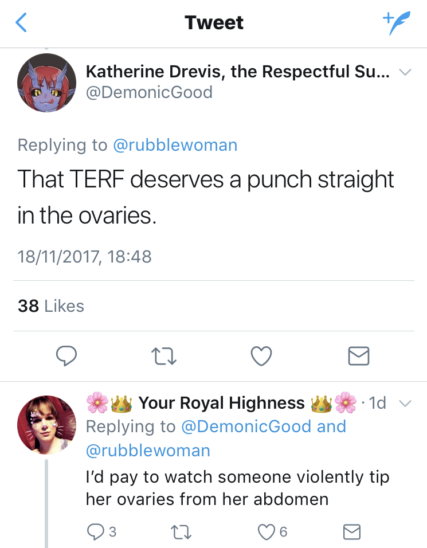
Task: Like the main tweet with heart
Action: click(261, 357)
